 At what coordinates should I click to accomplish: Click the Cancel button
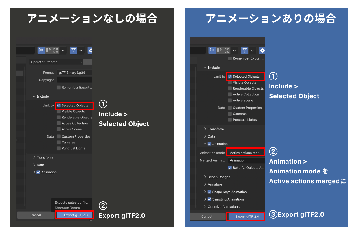coord(36,215)
